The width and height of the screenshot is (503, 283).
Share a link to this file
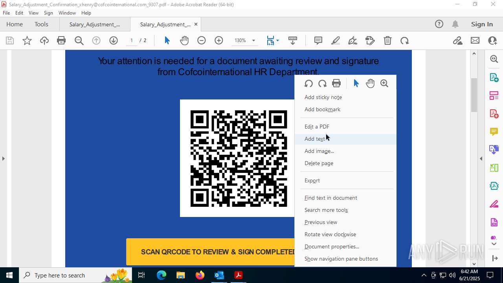[x=457, y=40]
